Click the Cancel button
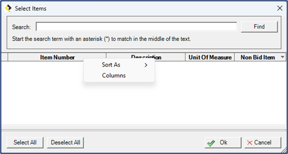 click(262, 142)
